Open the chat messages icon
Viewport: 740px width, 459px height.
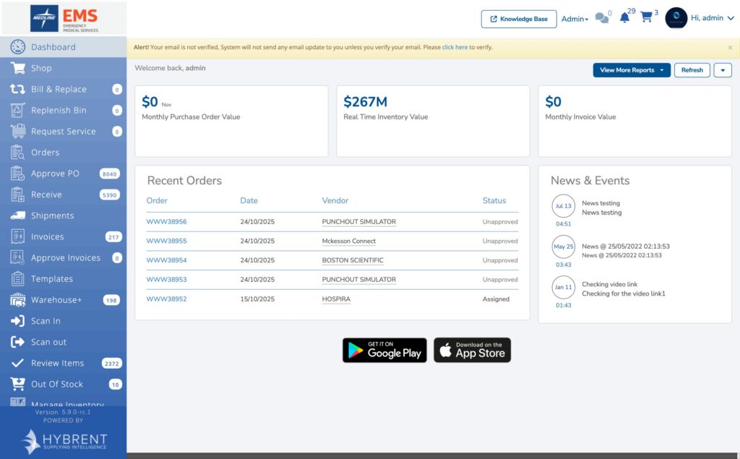(x=602, y=18)
